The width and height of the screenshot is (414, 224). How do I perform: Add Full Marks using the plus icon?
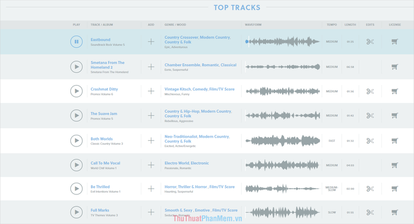[151, 212]
